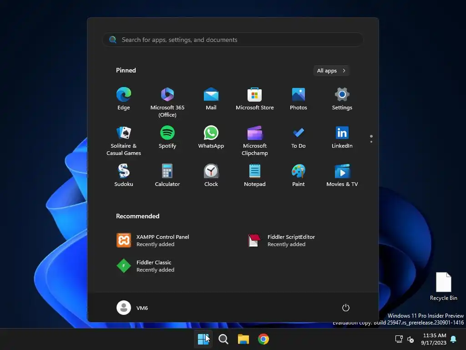Open Microsoft Store from pinned apps
The height and width of the screenshot is (350, 466).
point(255,99)
